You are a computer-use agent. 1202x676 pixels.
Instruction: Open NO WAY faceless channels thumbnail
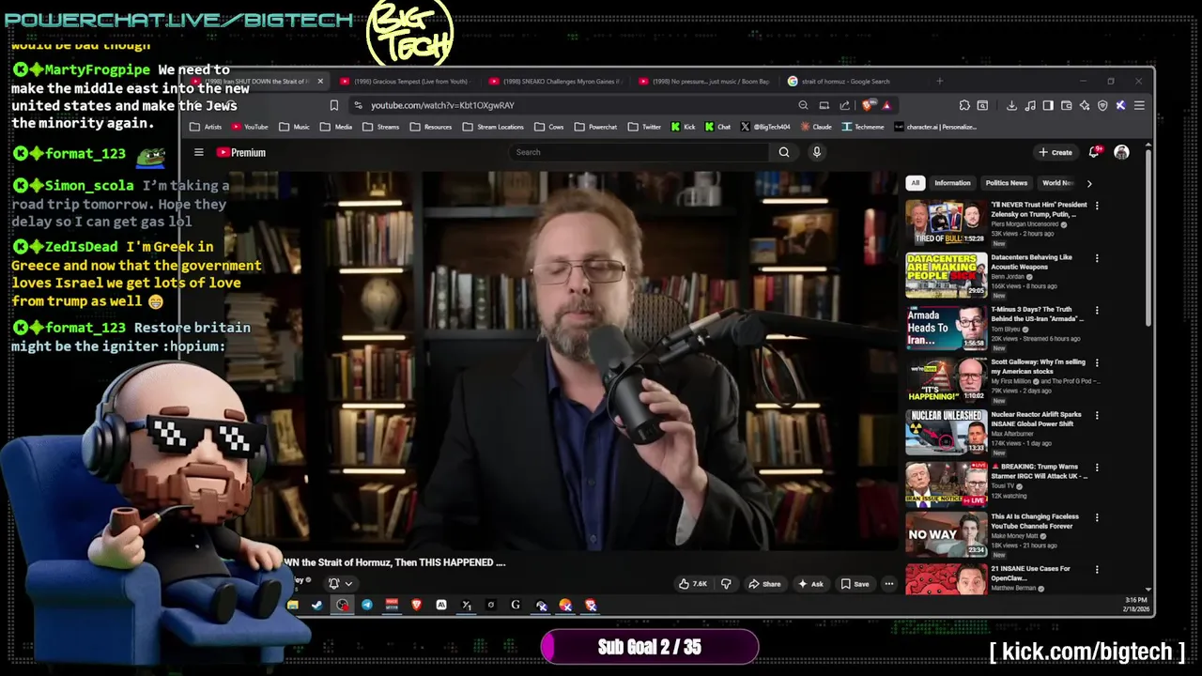pyautogui.click(x=946, y=535)
